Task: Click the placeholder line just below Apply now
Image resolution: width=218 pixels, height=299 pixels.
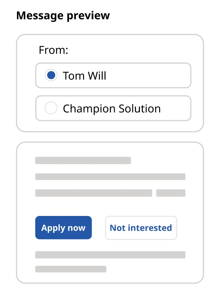Action: [110, 255]
